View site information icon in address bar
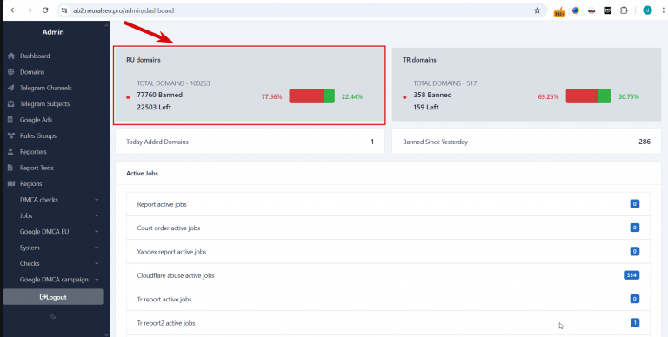 click(64, 10)
